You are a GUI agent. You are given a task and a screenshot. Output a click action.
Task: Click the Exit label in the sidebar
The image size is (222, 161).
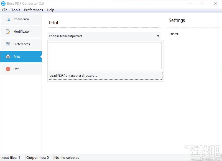(16, 69)
